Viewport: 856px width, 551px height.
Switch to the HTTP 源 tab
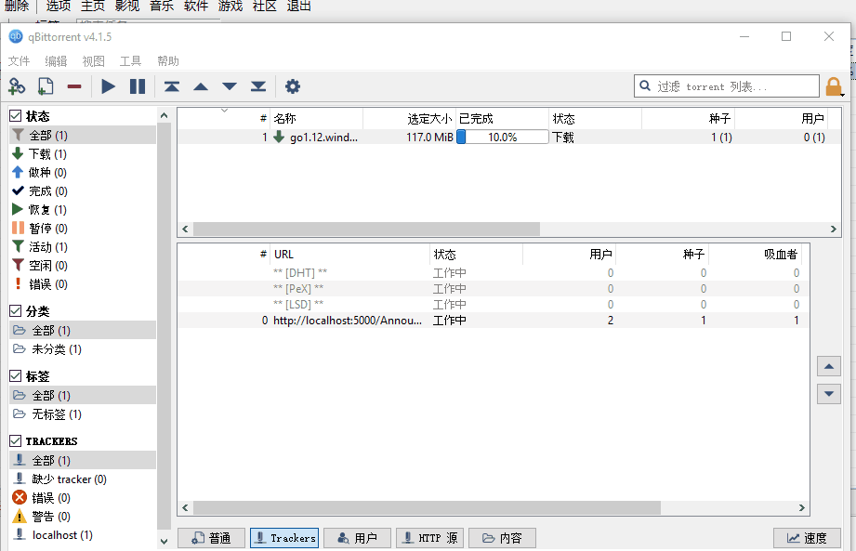click(x=429, y=538)
